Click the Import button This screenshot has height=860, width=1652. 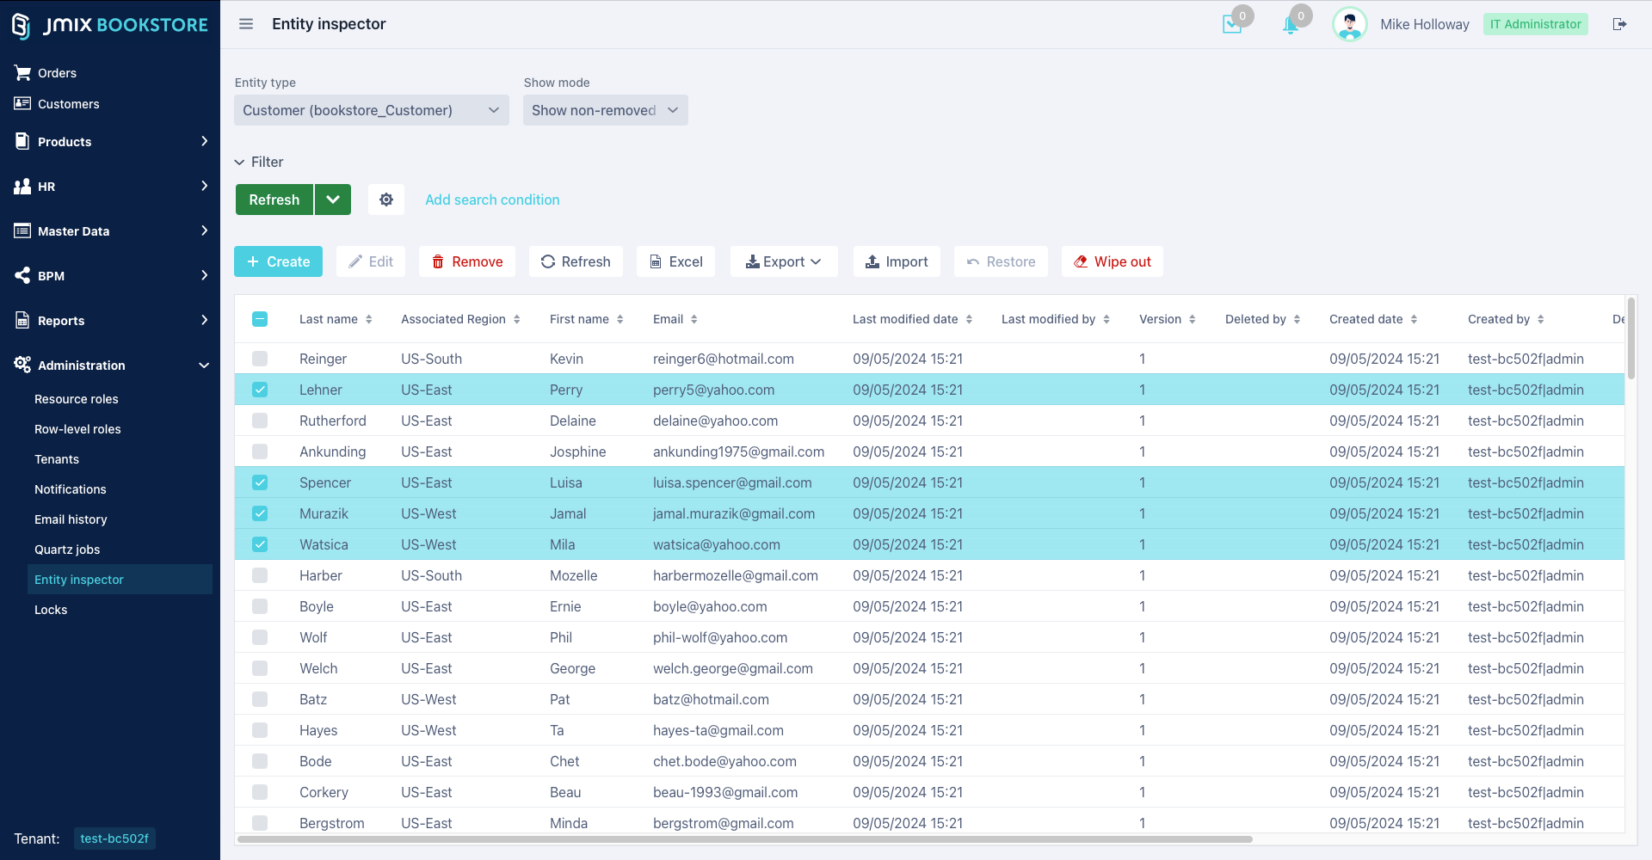pyautogui.click(x=897, y=261)
